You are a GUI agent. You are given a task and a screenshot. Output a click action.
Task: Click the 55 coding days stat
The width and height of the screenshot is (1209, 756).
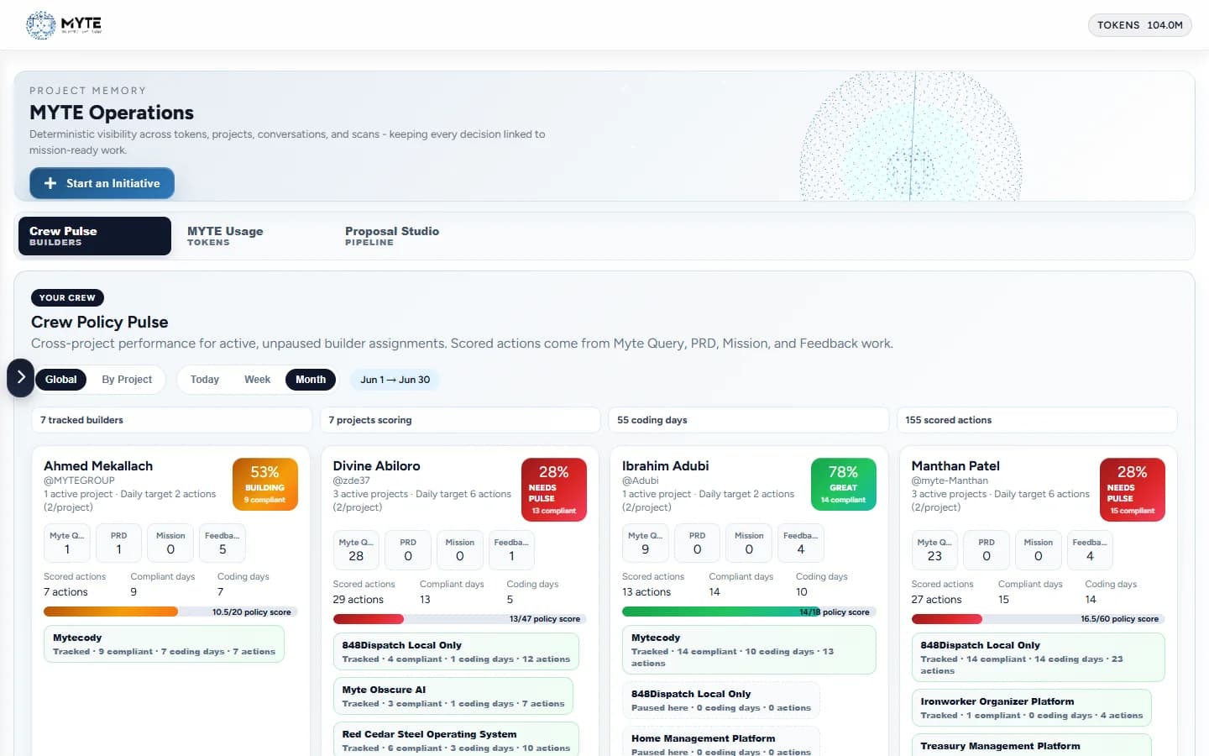point(748,420)
